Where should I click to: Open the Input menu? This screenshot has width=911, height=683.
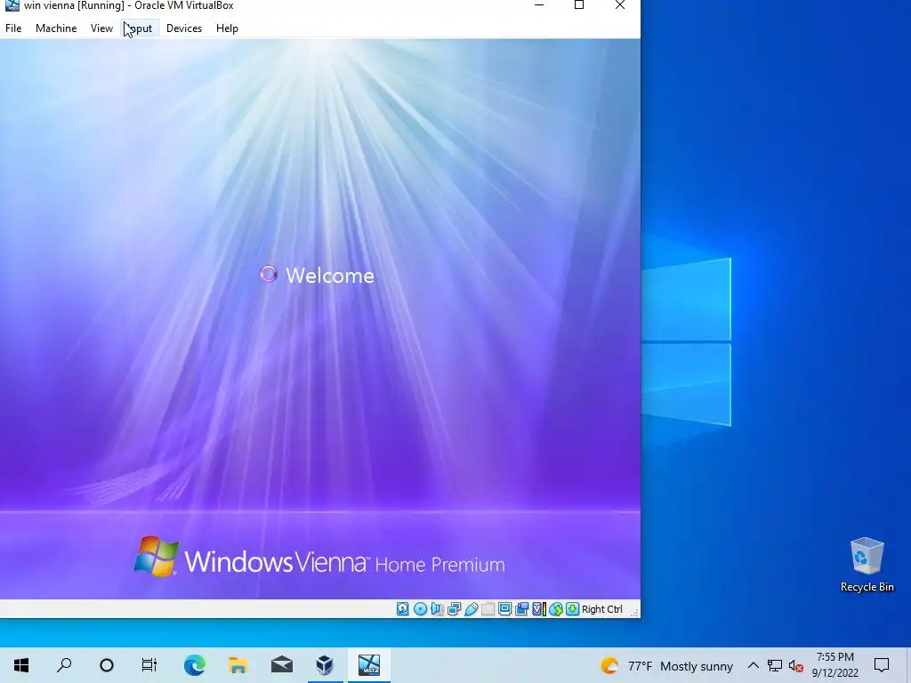[x=140, y=28]
